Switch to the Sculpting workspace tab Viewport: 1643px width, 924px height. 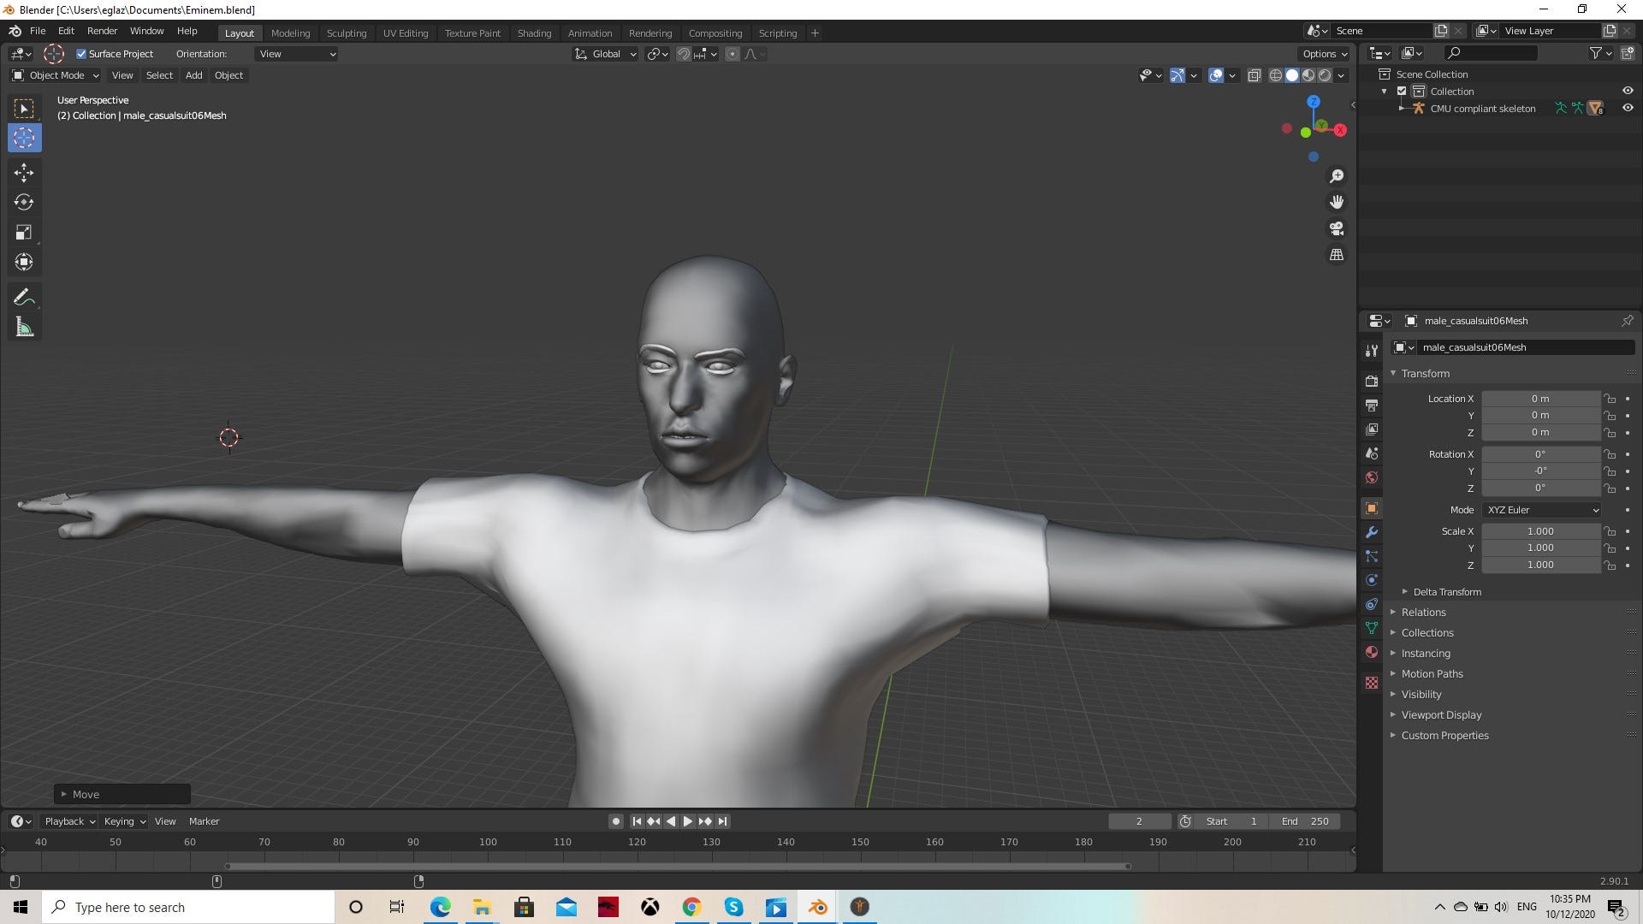tap(346, 33)
